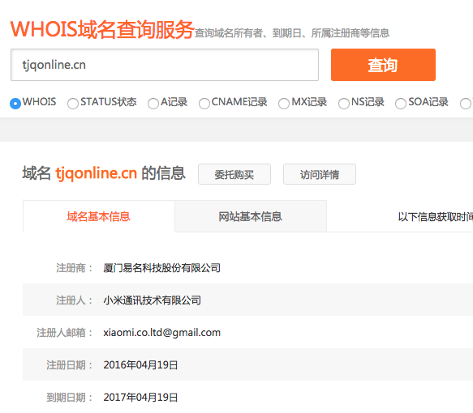Viewport: 473px width, 413px height.
Task: Click the orange 查询 search button
Action: tap(383, 65)
